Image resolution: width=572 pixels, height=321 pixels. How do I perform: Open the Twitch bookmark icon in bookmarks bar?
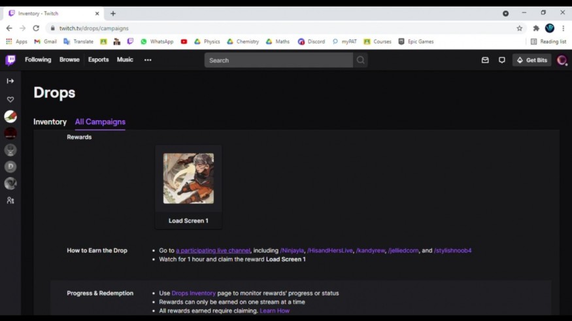[x=130, y=42]
